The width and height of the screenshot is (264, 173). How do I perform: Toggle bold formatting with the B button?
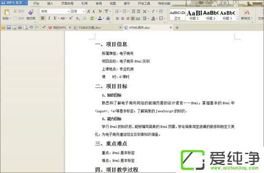(x=43, y=18)
